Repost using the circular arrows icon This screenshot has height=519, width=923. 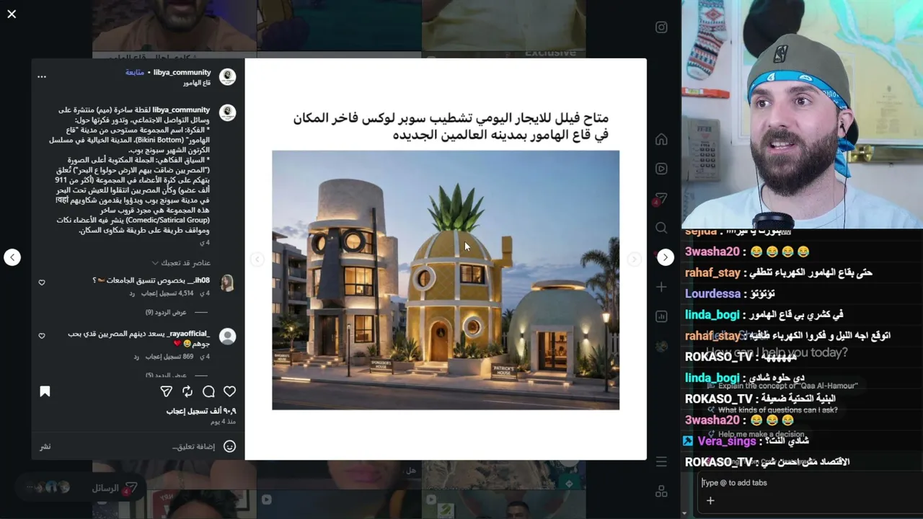coord(187,391)
